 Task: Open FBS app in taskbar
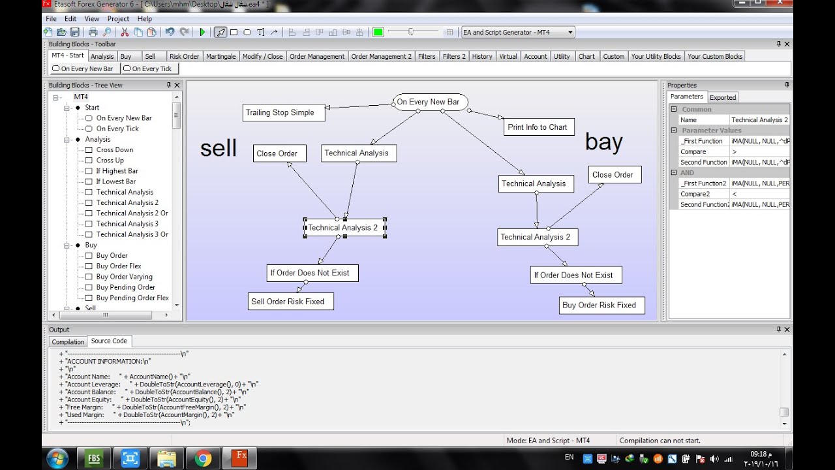click(x=94, y=459)
